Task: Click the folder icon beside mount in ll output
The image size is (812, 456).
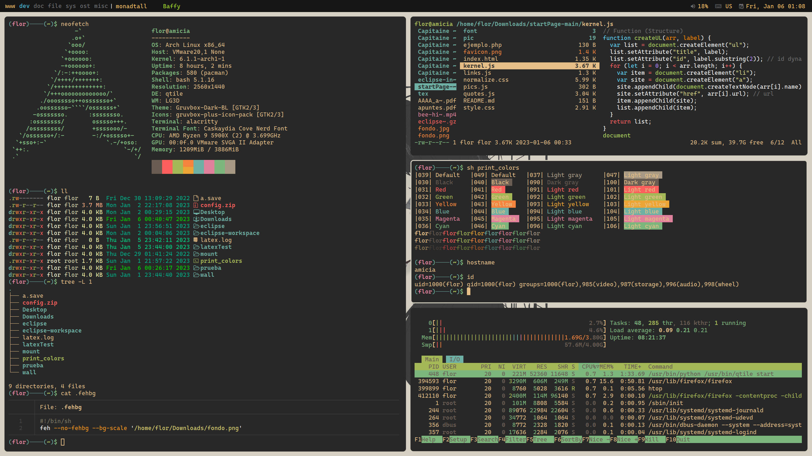Action: click(196, 254)
